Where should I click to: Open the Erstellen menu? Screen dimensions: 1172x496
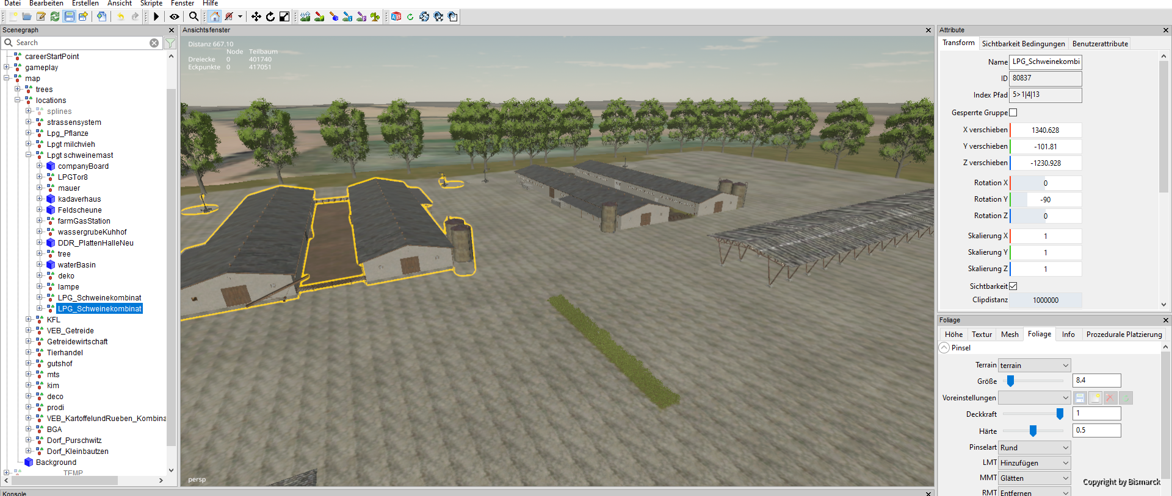pos(85,4)
